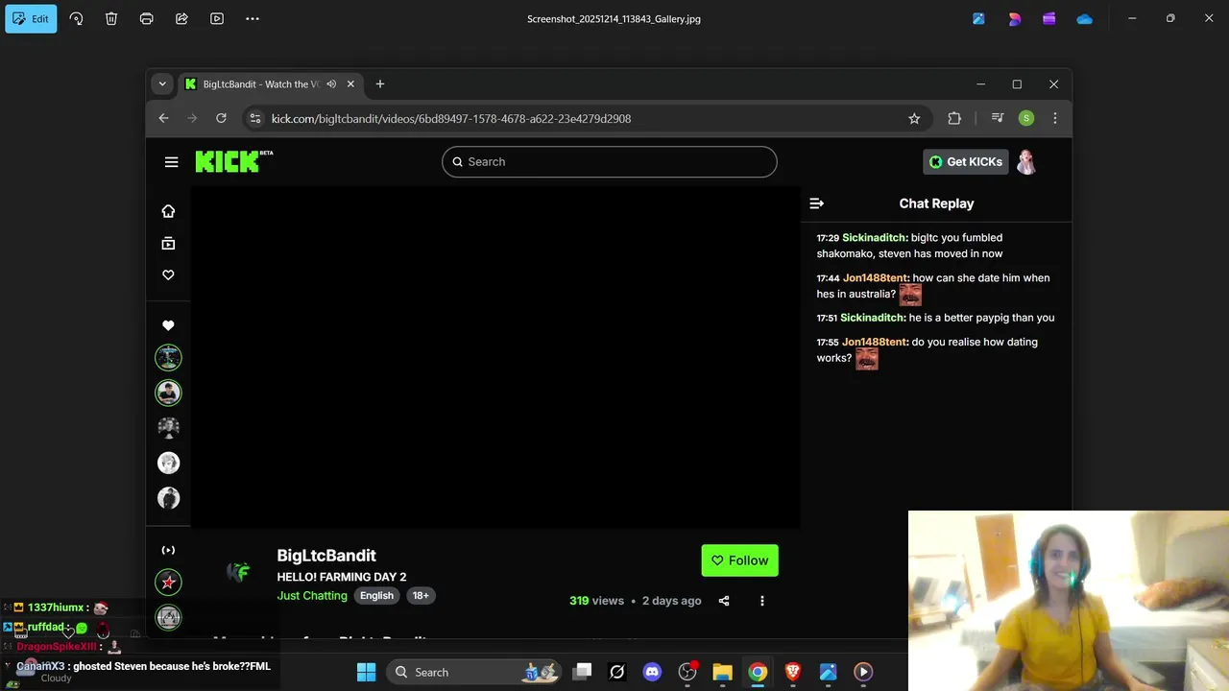Open Following outline heart in sidebar

point(168,275)
